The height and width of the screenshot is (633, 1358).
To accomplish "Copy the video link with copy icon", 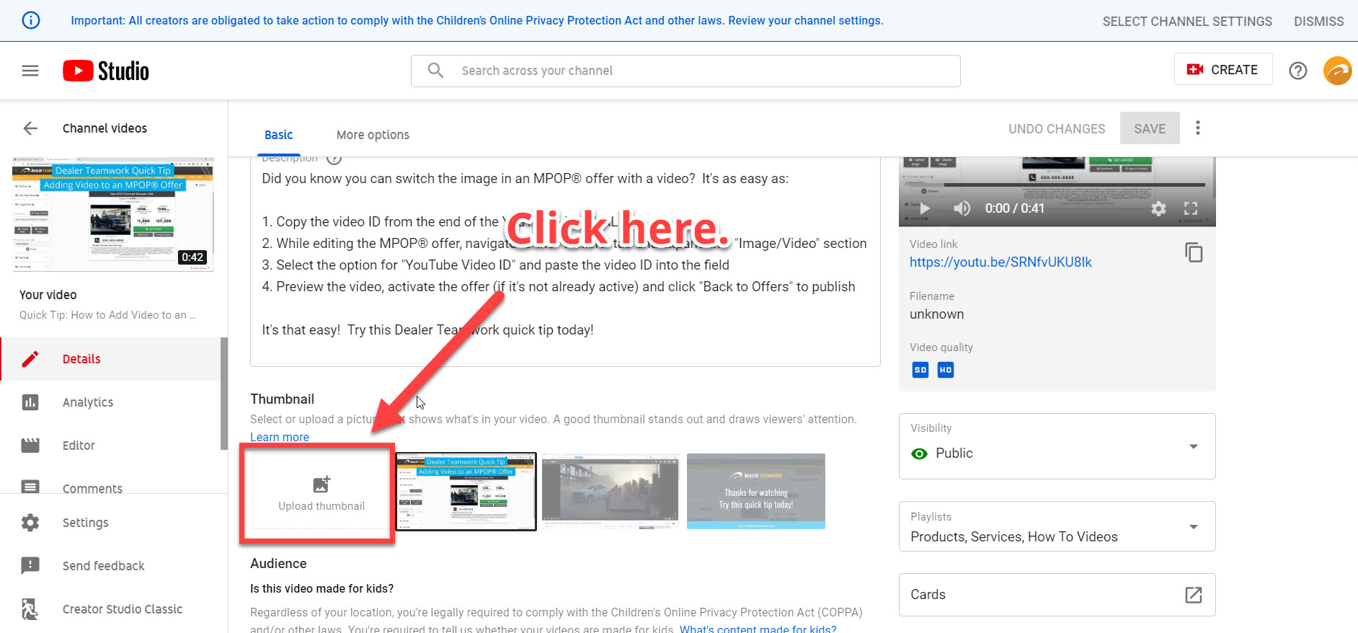I will [x=1194, y=252].
